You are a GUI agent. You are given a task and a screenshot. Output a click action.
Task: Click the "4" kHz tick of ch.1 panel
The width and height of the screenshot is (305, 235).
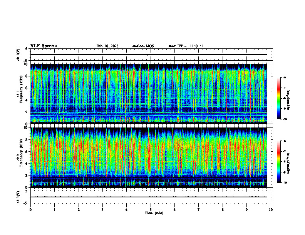point(27,100)
